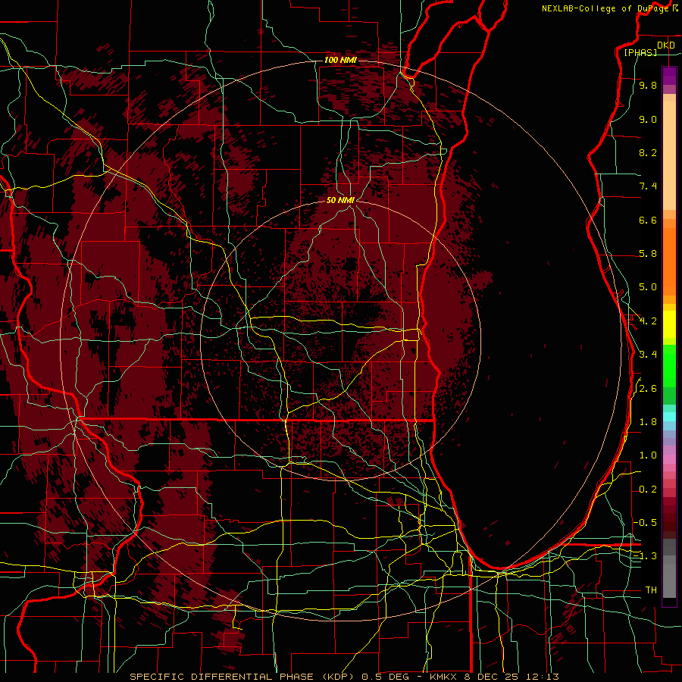Click the 0.2 value on the color scale

point(648,490)
